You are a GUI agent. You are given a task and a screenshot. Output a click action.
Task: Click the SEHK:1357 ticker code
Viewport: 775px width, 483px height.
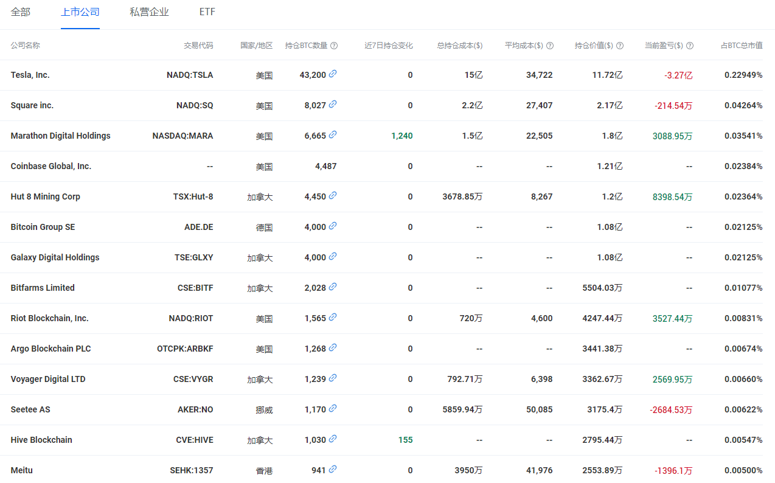pyautogui.click(x=192, y=470)
